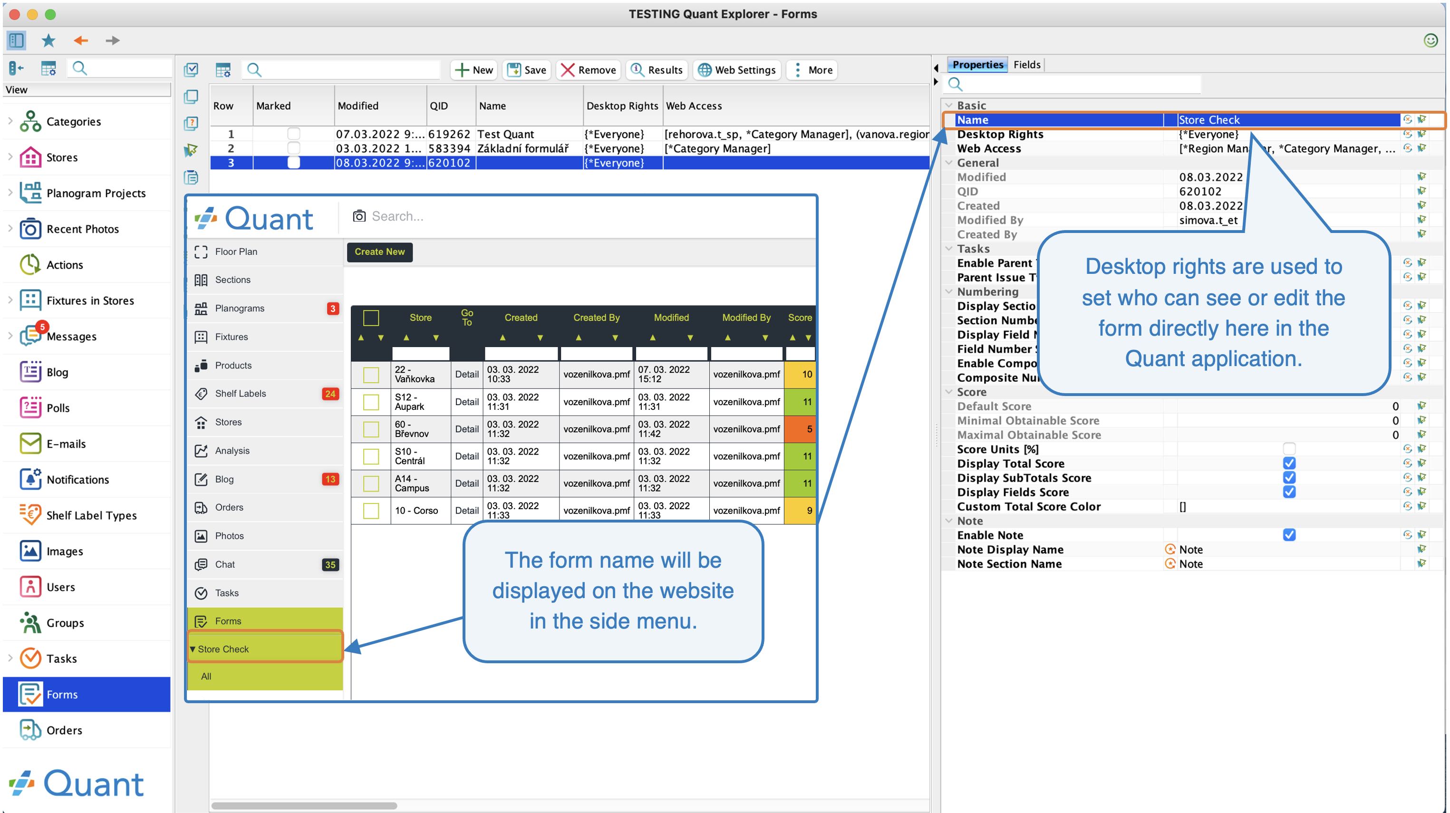Open Groups in the sidebar

65,623
